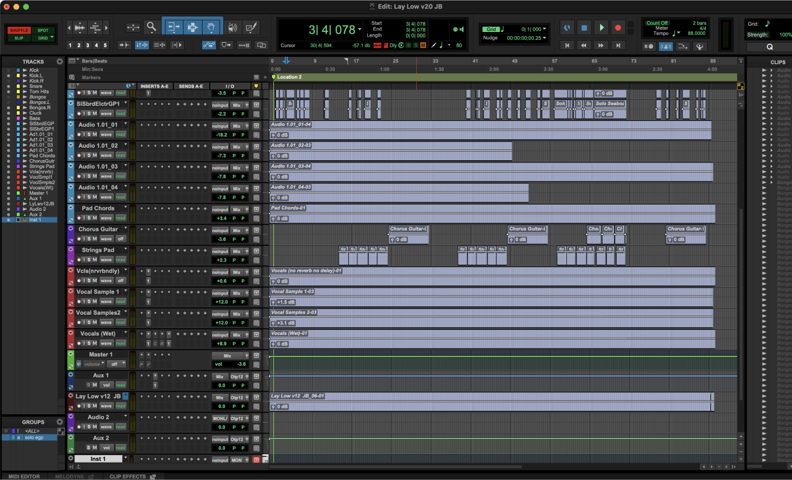Viewport: 792px width, 480px height.
Task: Record-arm the Strings Pad track
Action: [79, 260]
